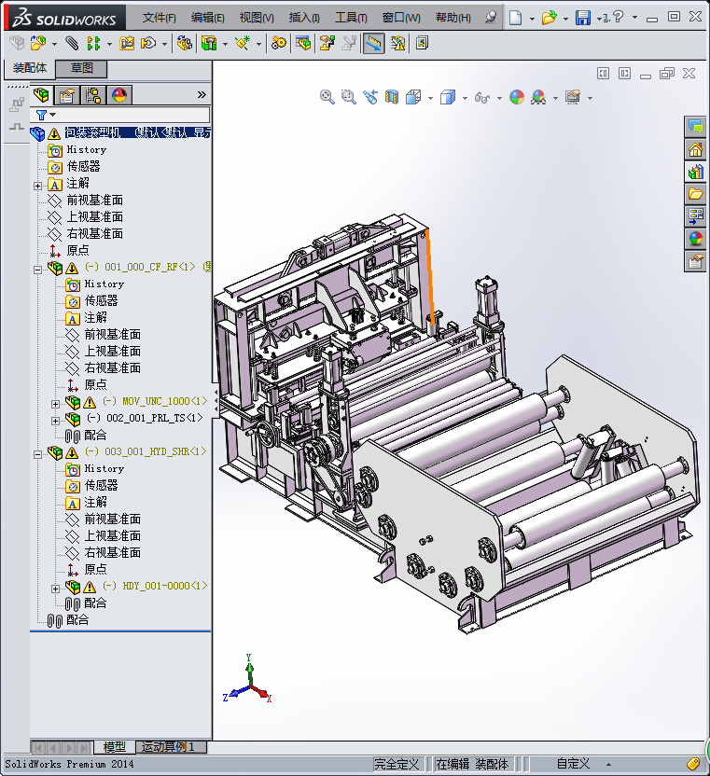This screenshot has width=710, height=776.
Task: Toggle the Hide/Show Items glasses icon
Action: tap(482, 97)
